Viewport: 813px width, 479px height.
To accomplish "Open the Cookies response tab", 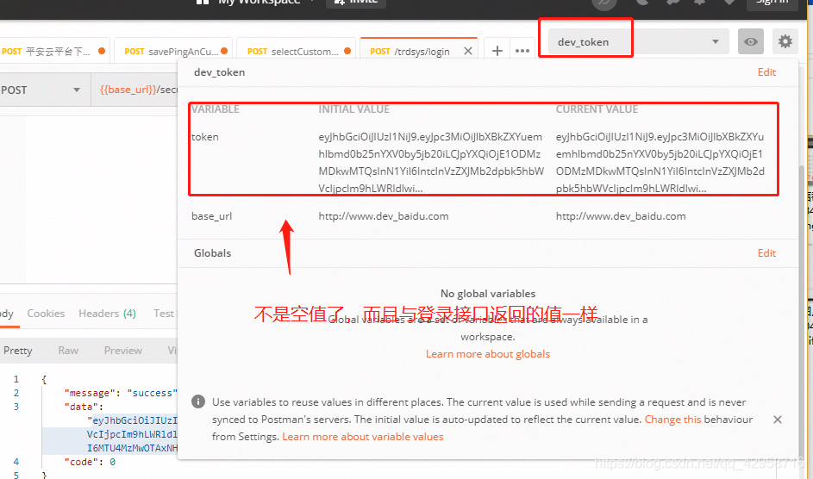I will (x=46, y=314).
